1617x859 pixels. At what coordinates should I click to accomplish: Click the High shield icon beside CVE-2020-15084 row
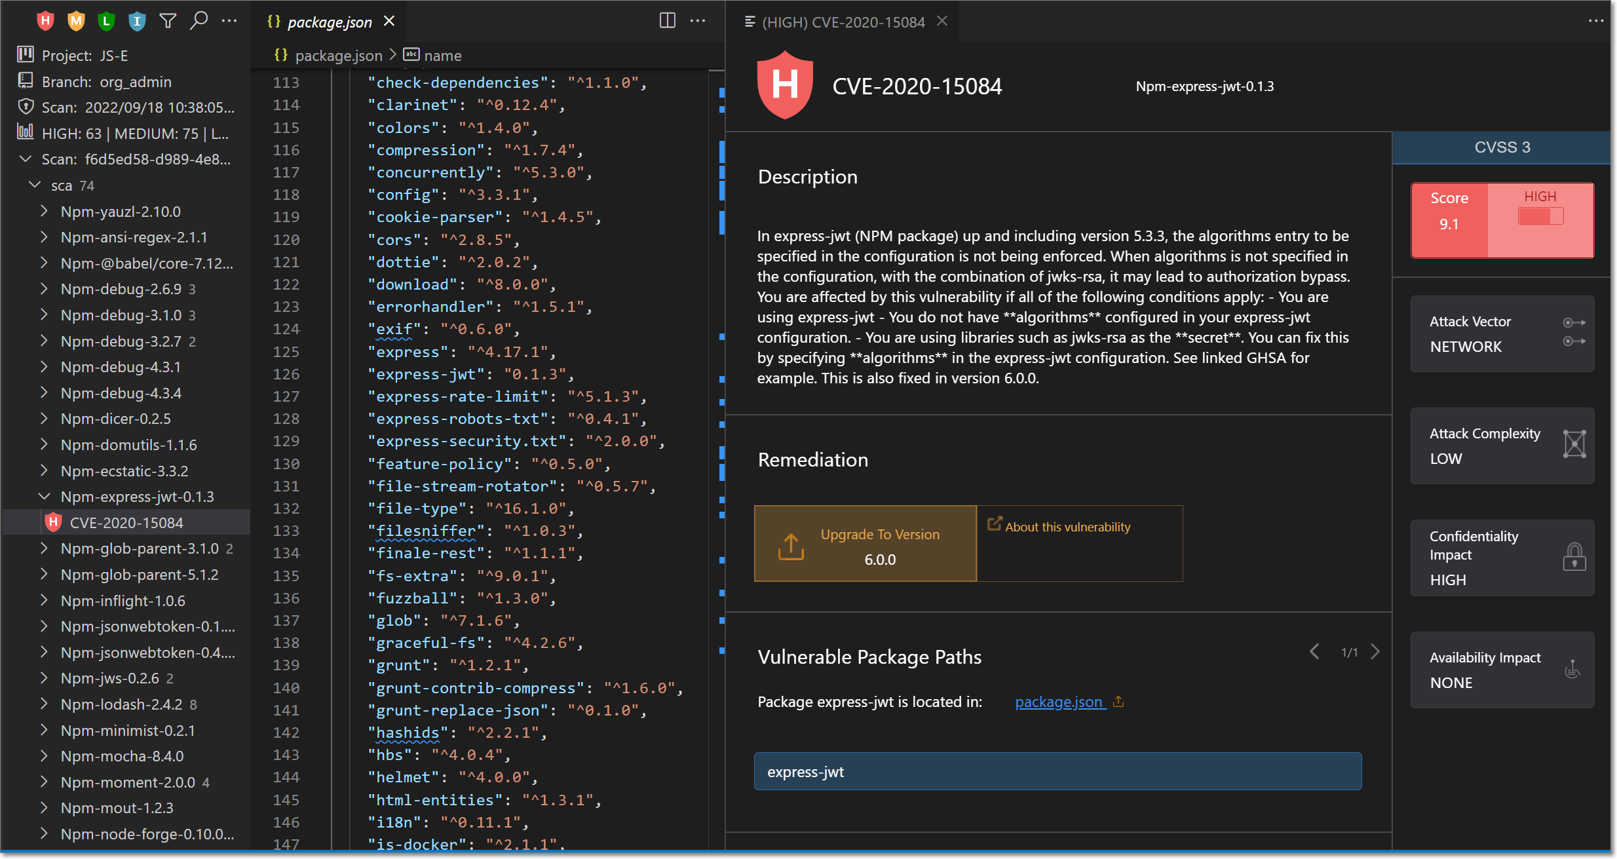pos(53,522)
